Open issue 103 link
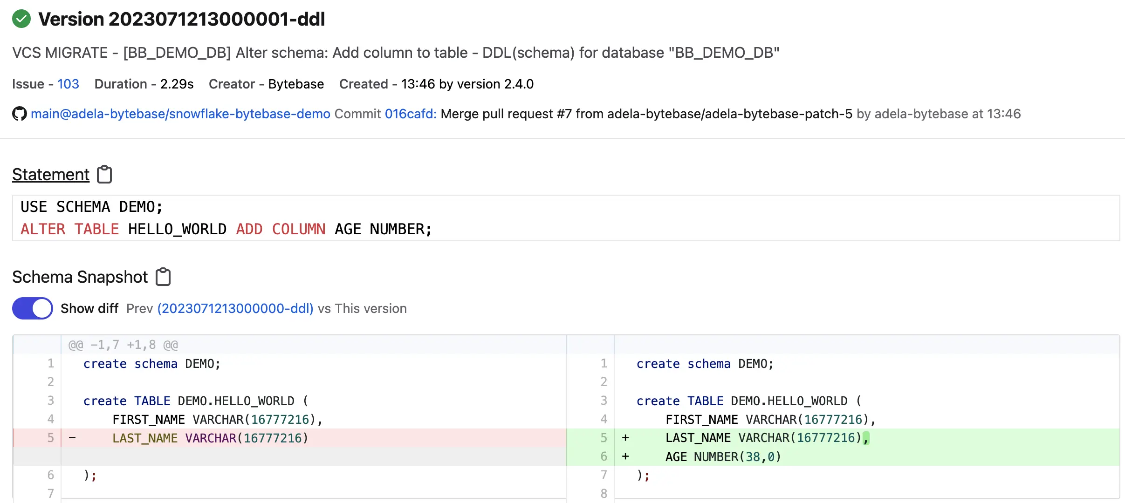Viewport: 1125px width, 503px height. point(68,84)
